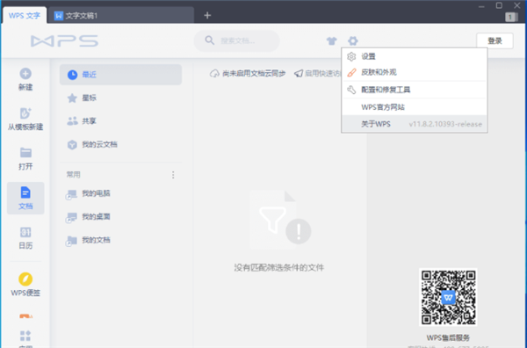This screenshot has width=527, height=348.
Task: Click the skin t-shirt icon in header
Action: pyautogui.click(x=332, y=41)
